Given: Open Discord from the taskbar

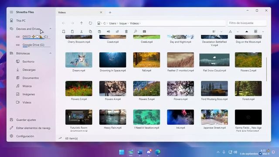Looking at the screenshot, I should tap(149, 152).
